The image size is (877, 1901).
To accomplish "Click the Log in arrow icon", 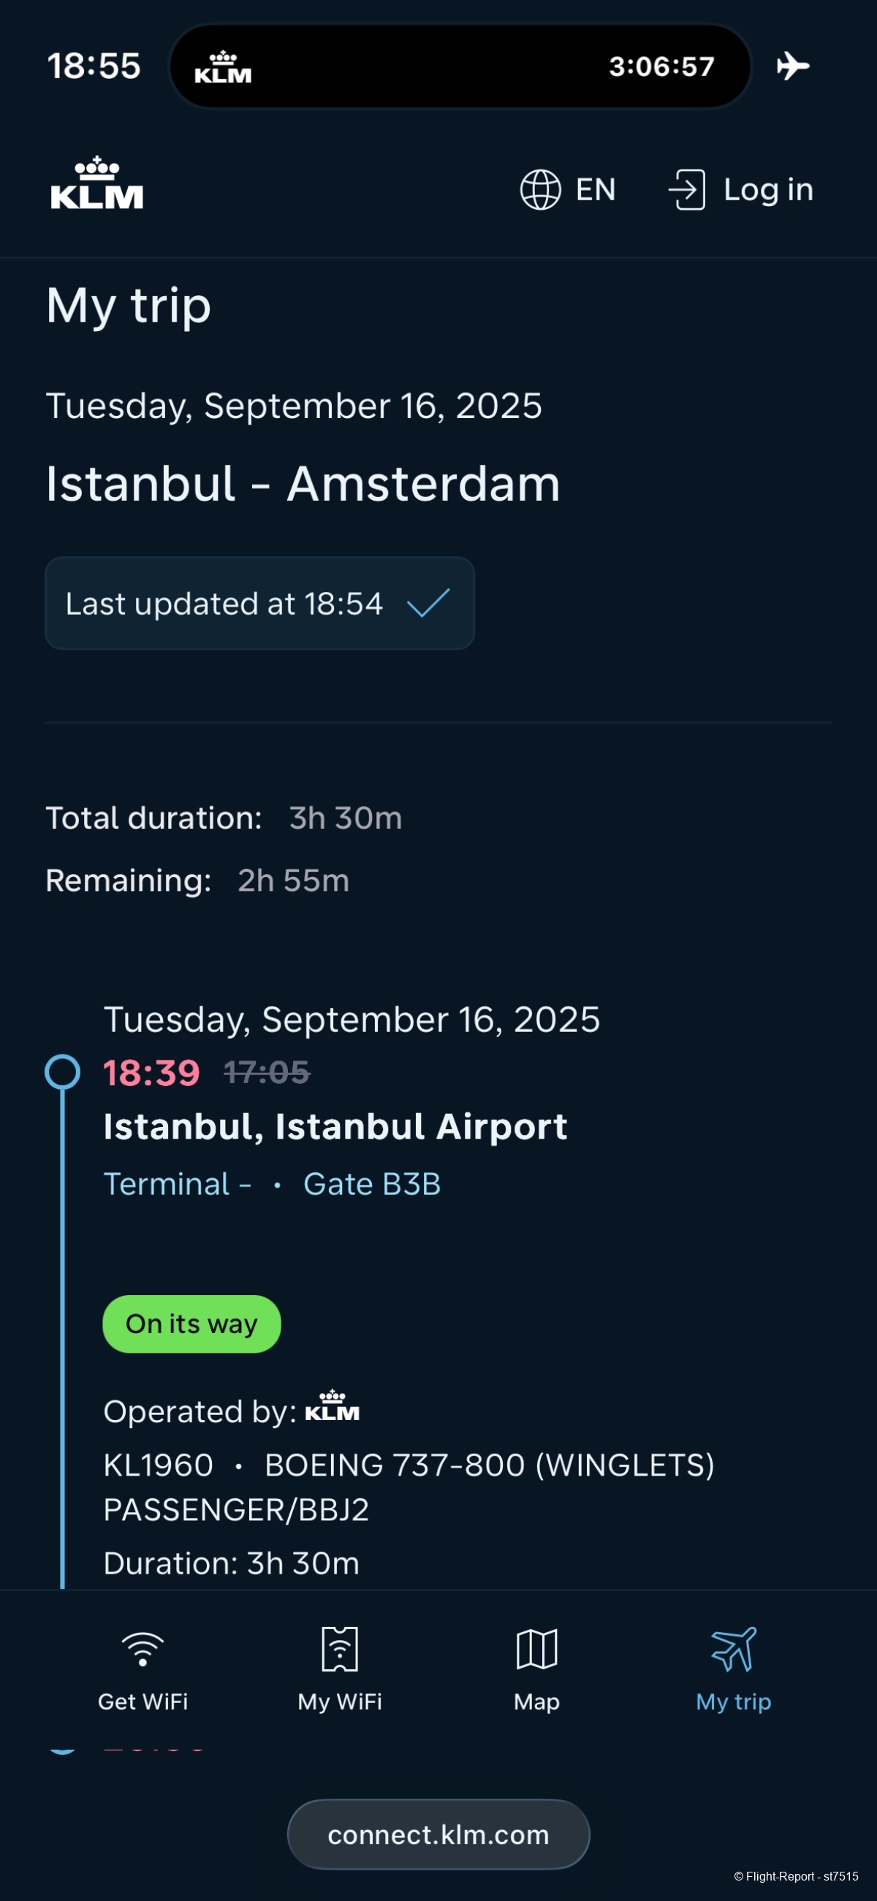I will [x=687, y=189].
